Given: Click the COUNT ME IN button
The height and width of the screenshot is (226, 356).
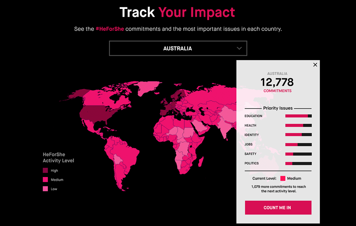Looking at the screenshot, I should point(278,207).
